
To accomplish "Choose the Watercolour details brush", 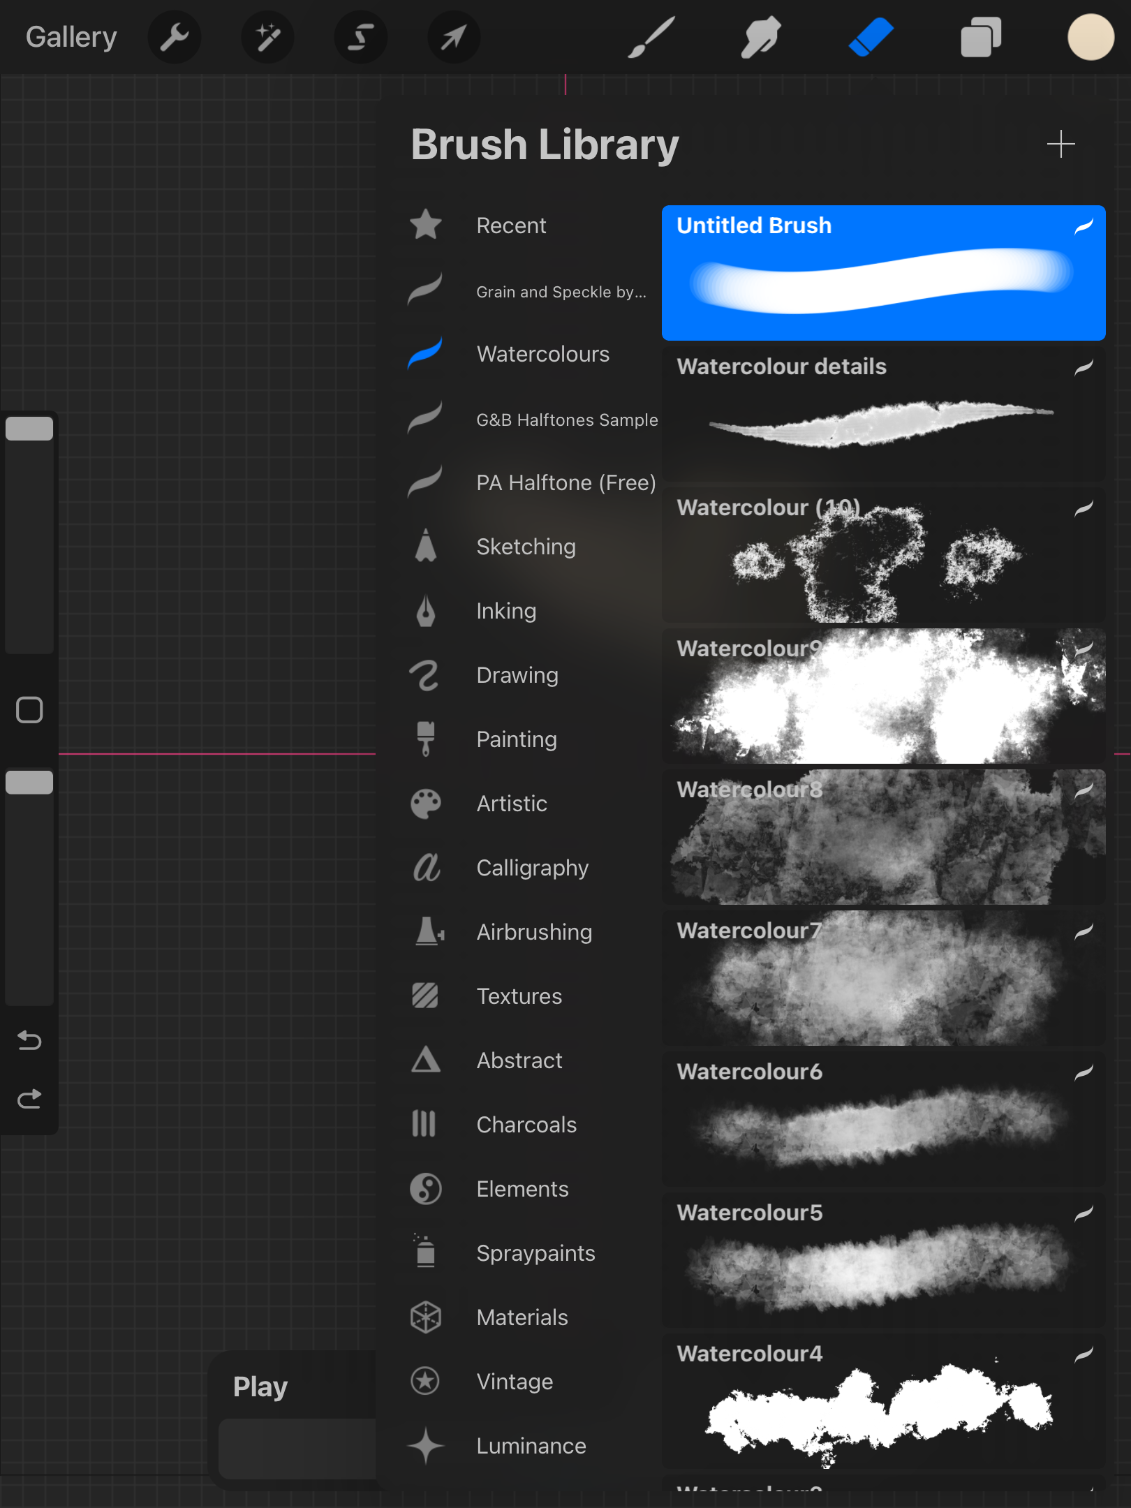I will [x=883, y=413].
